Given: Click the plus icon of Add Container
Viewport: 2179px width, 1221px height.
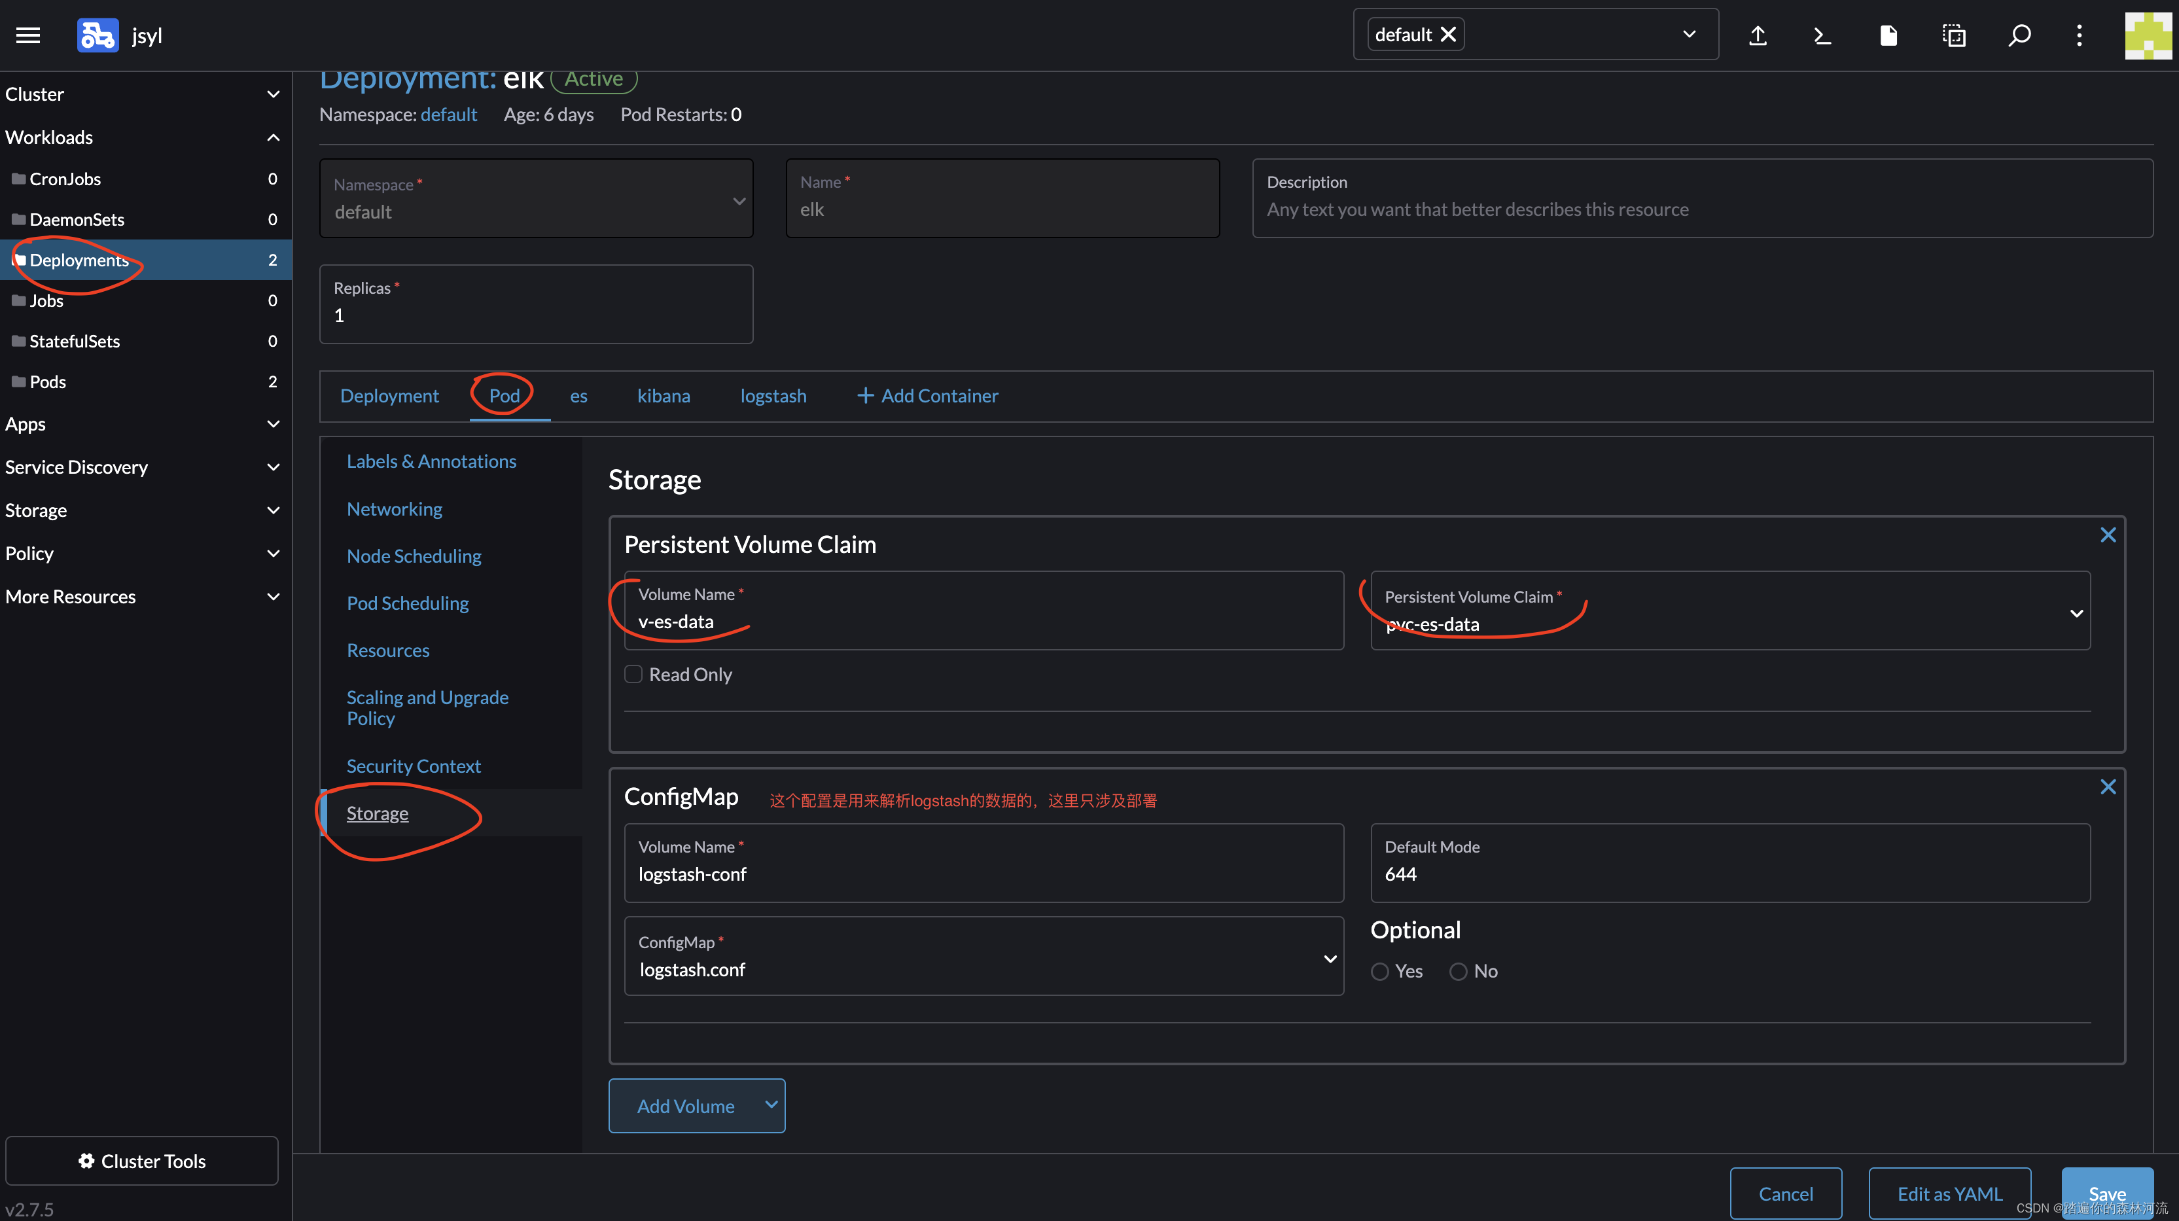Looking at the screenshot, I should pyautogui.click(x=864, y=395).
